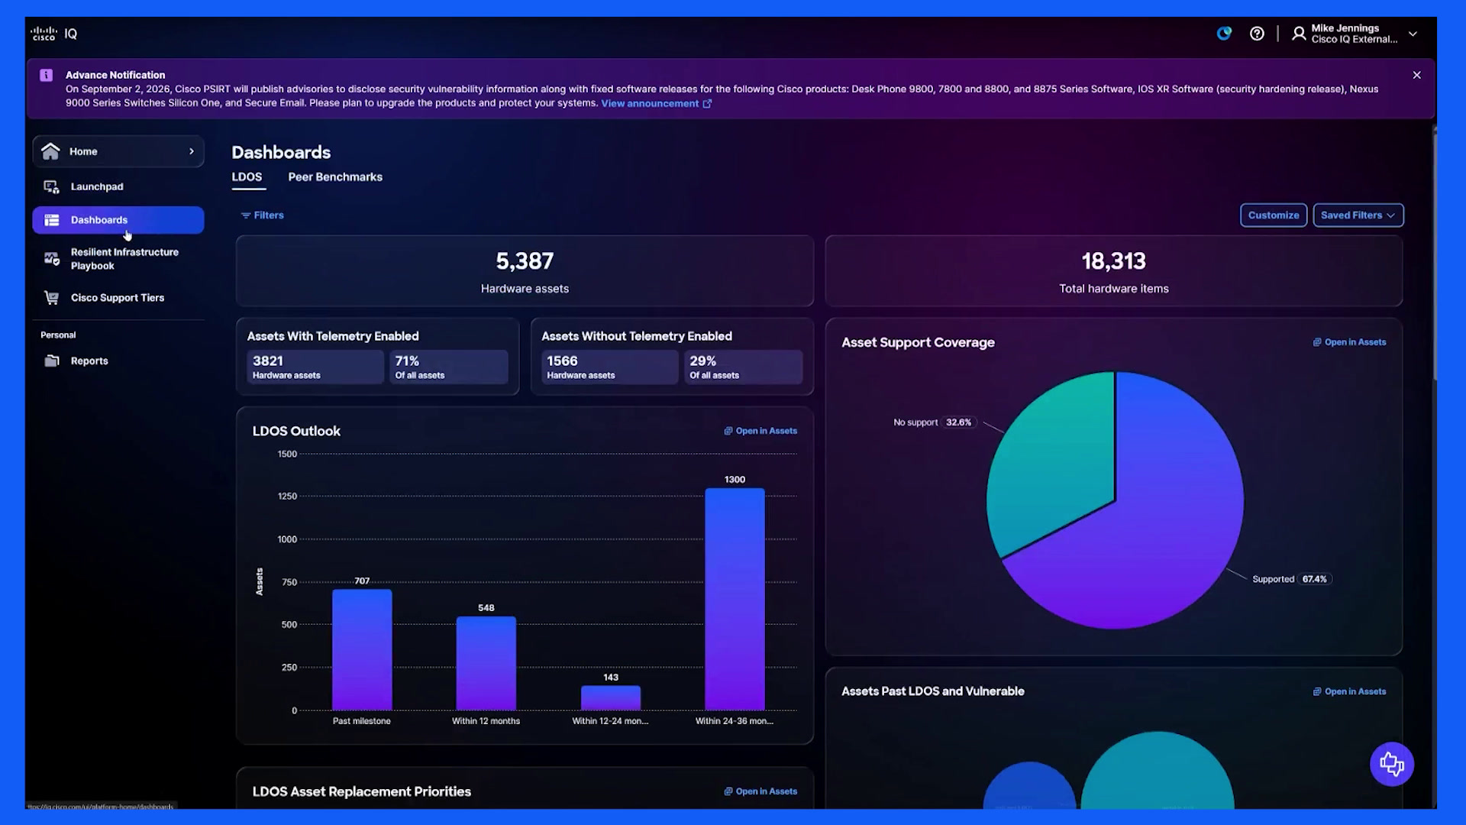The width and height of the screenshot is (1466, 825).
Task: Click the Dashboards sidebar list icon
Action: 51,220
